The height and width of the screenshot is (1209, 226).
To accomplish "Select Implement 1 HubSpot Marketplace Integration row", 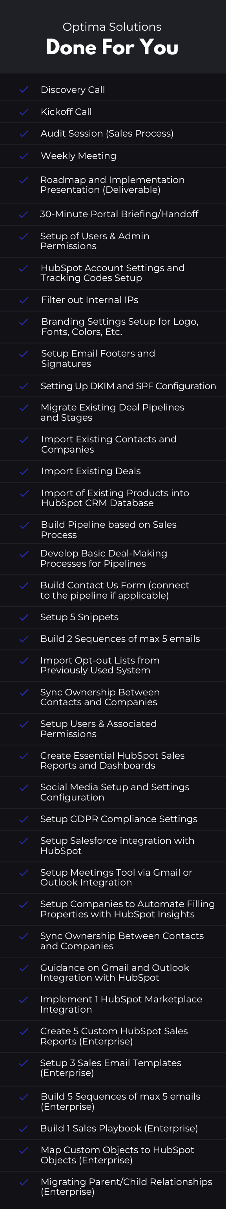I will click(113, 1004).
